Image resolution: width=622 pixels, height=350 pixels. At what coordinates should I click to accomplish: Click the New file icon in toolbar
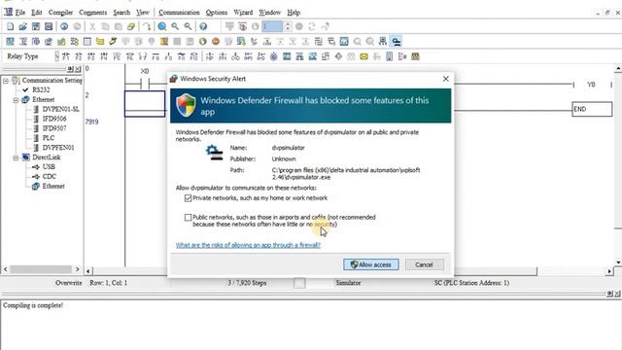(x=11, y=26)
